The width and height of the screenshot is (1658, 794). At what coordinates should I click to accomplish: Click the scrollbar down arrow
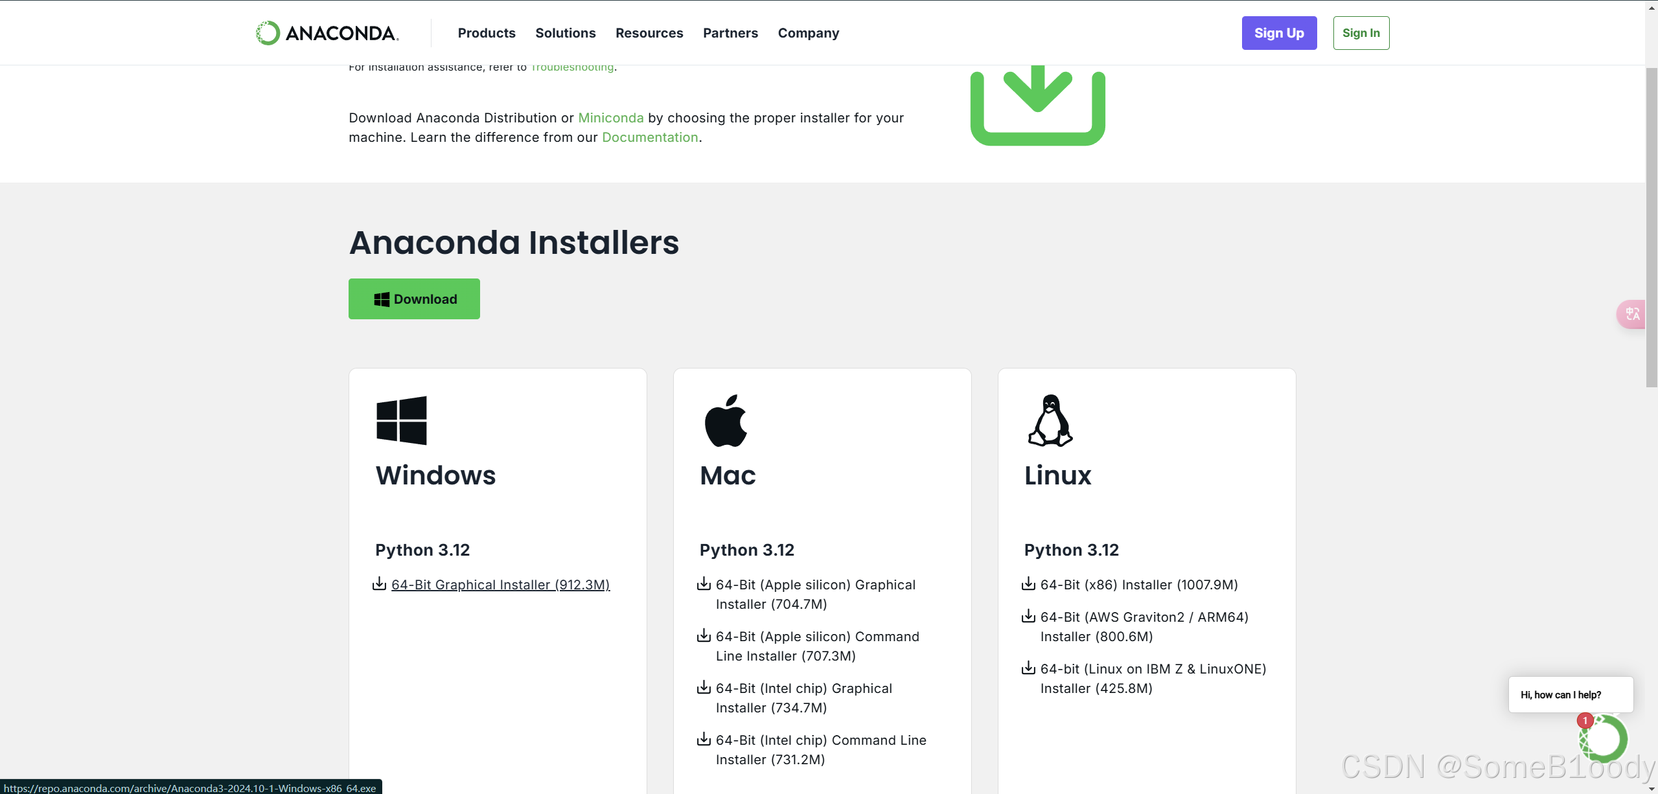coord(1652,788)
